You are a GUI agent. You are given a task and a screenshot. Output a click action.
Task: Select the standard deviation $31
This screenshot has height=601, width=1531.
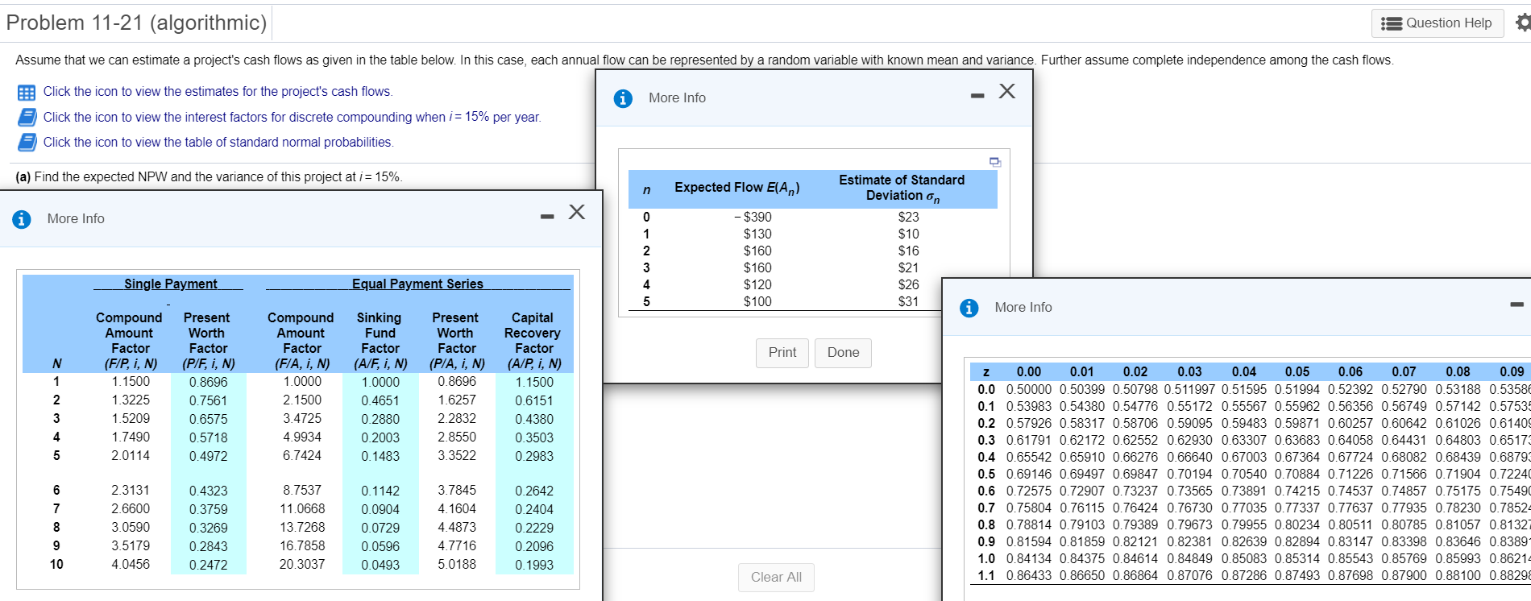909,302
